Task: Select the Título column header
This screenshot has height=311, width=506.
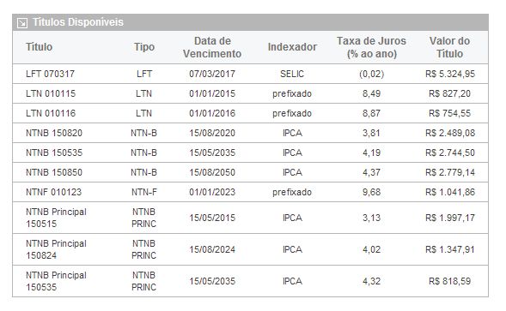Action: (39, 47)
